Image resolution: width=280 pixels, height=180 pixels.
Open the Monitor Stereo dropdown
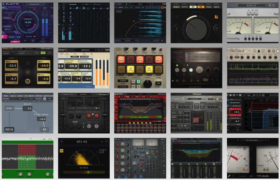coord(216,7)
